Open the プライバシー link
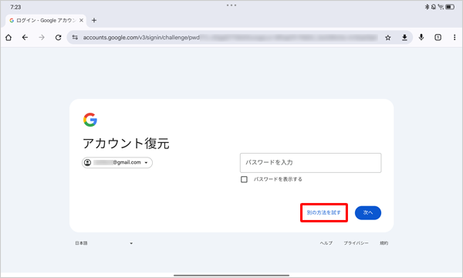Viewport: 463px width, 278px height. click(356, 243)
